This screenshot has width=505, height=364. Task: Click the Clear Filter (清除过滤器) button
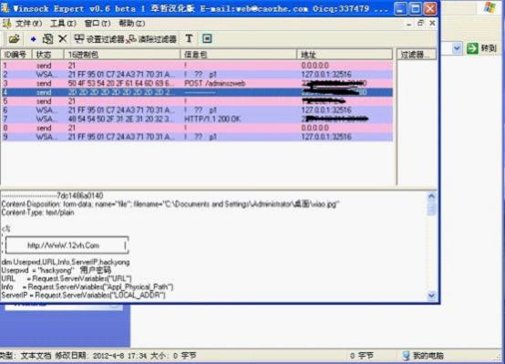tap(151, 39)
